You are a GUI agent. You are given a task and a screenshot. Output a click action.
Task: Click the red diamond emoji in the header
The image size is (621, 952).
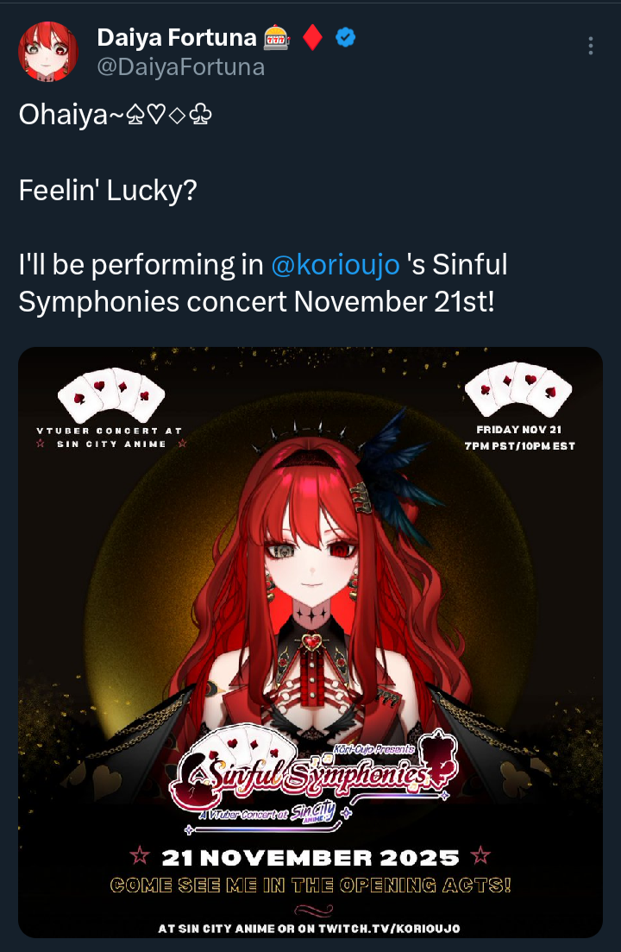(312, 38)
